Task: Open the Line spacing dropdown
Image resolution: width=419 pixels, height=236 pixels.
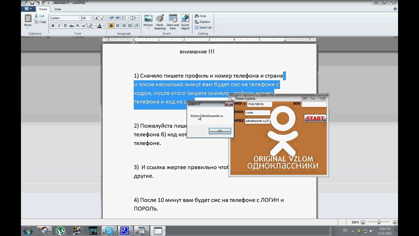Action: [136, 18]
